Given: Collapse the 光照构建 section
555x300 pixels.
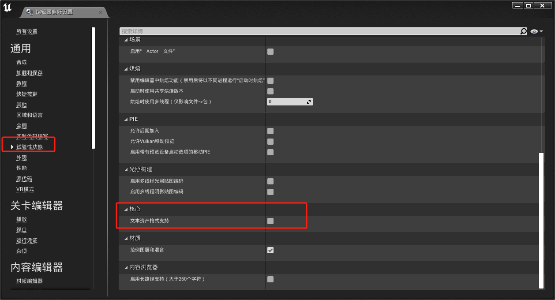Looking at the screenshot, I should [126, 169].
